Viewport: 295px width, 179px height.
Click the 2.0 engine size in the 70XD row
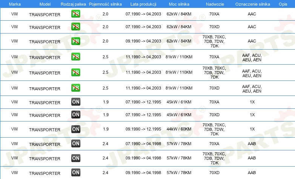coord(105,27)
